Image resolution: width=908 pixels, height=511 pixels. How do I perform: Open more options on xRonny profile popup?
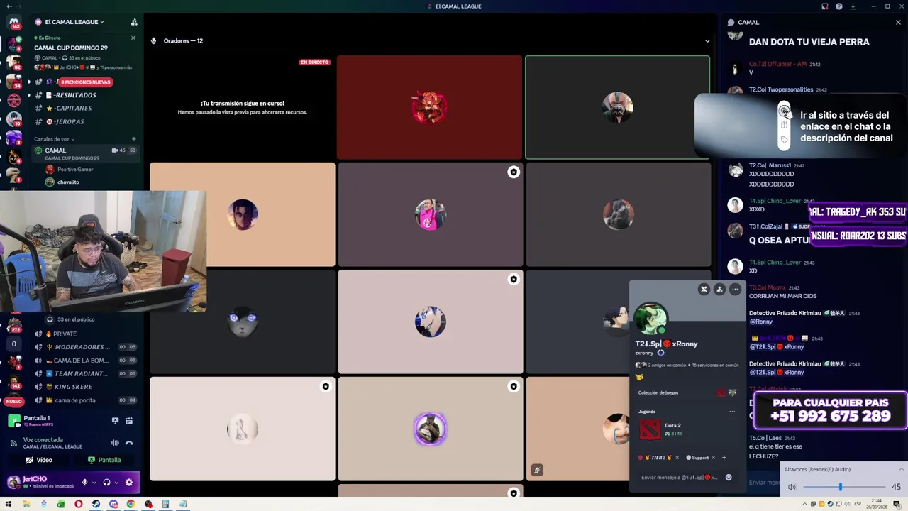735,289
